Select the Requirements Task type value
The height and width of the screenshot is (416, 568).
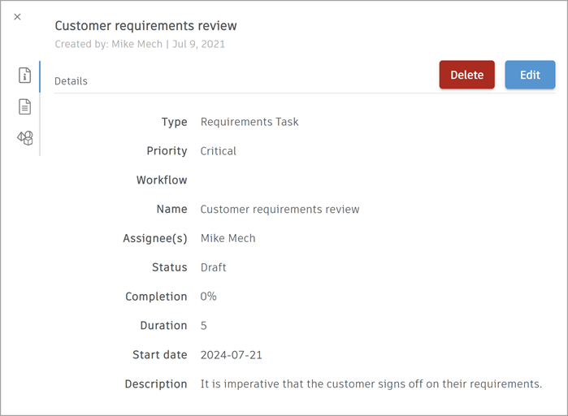[249, 122]
